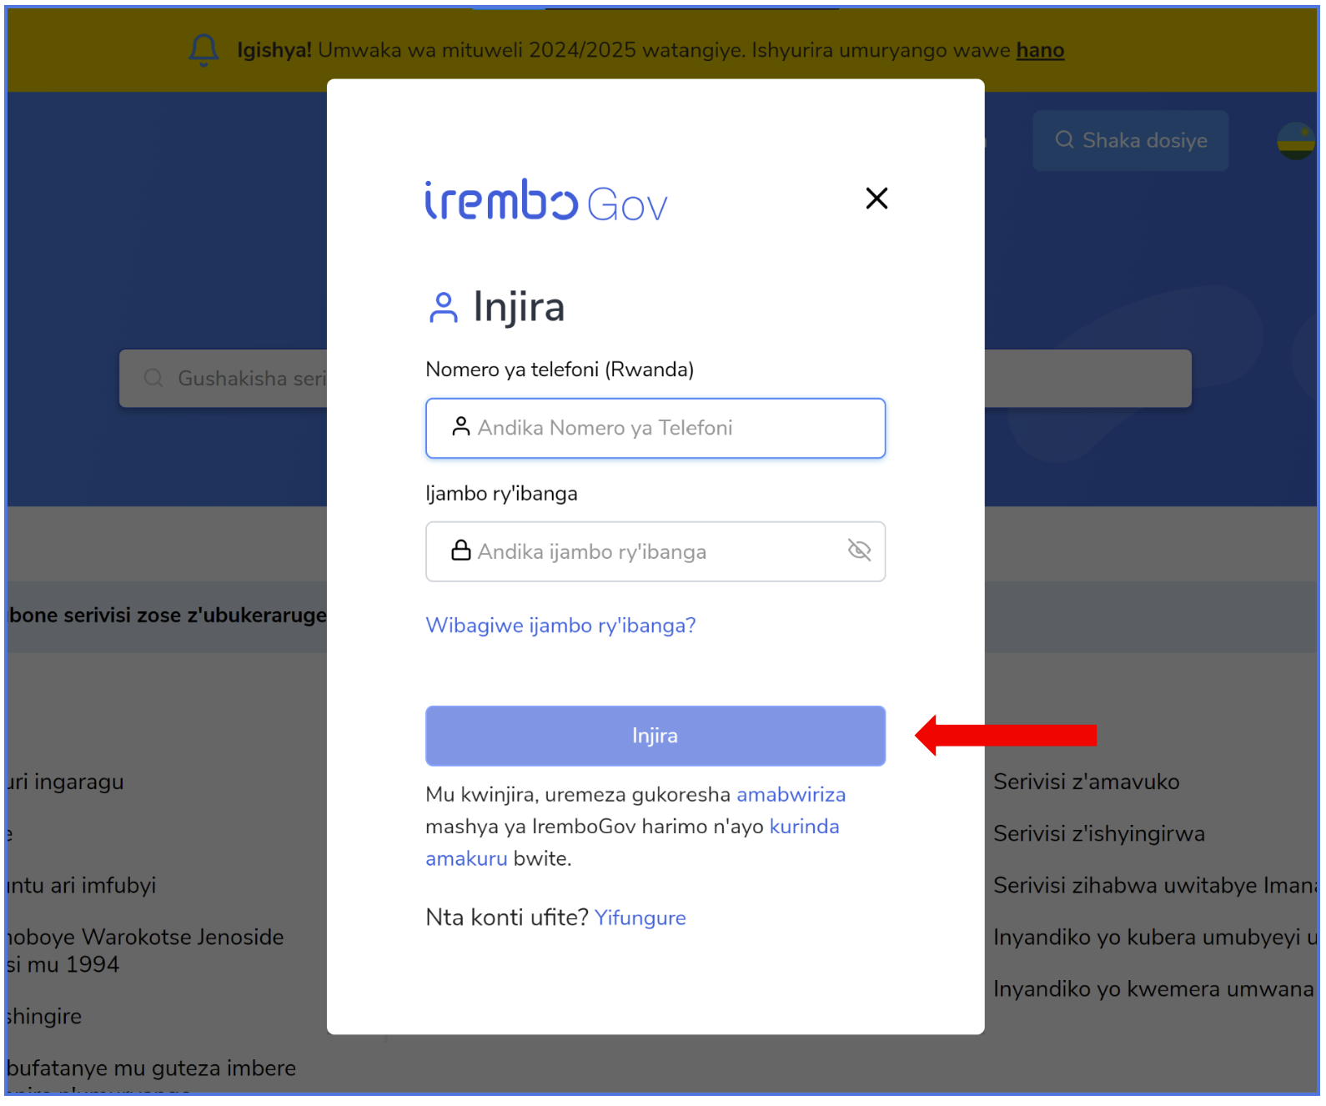Click the blue Injira login button
Viewport: 1326px width, 1106px height.
pyautogui.click(x=655, y=736)
